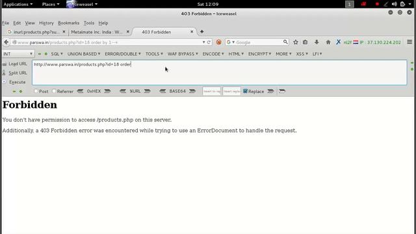Viewport: 416px width, 234px height.
Task: Open the hamburger menu icon
Action: 409,42
